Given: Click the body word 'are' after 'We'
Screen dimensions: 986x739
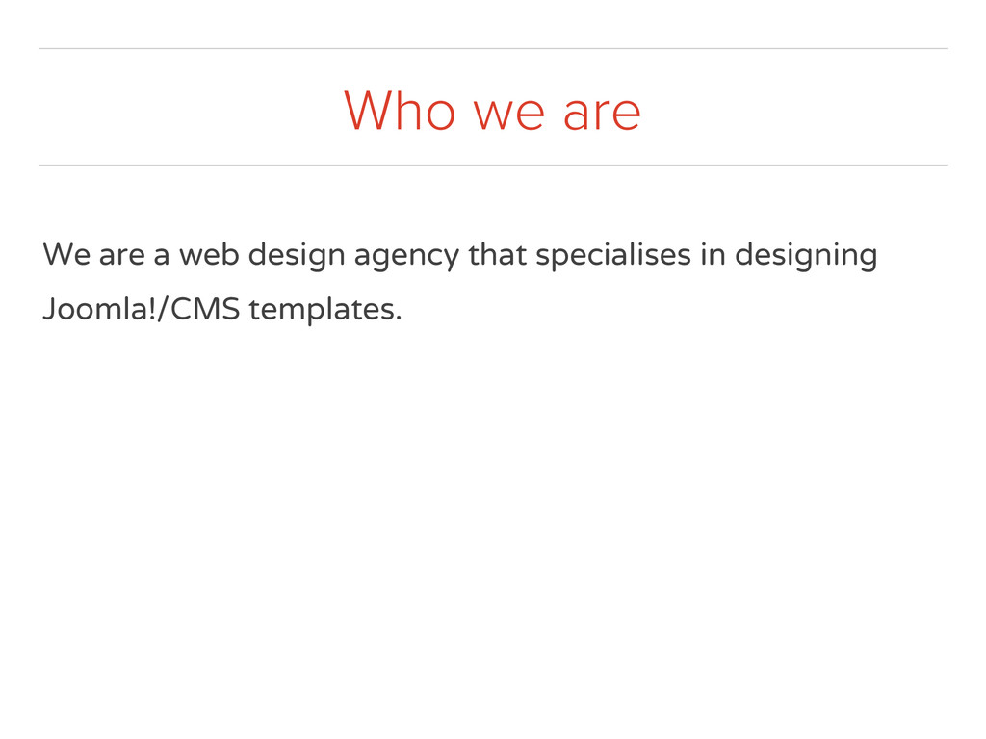Looking at the screenshot, I should (120, 257).
